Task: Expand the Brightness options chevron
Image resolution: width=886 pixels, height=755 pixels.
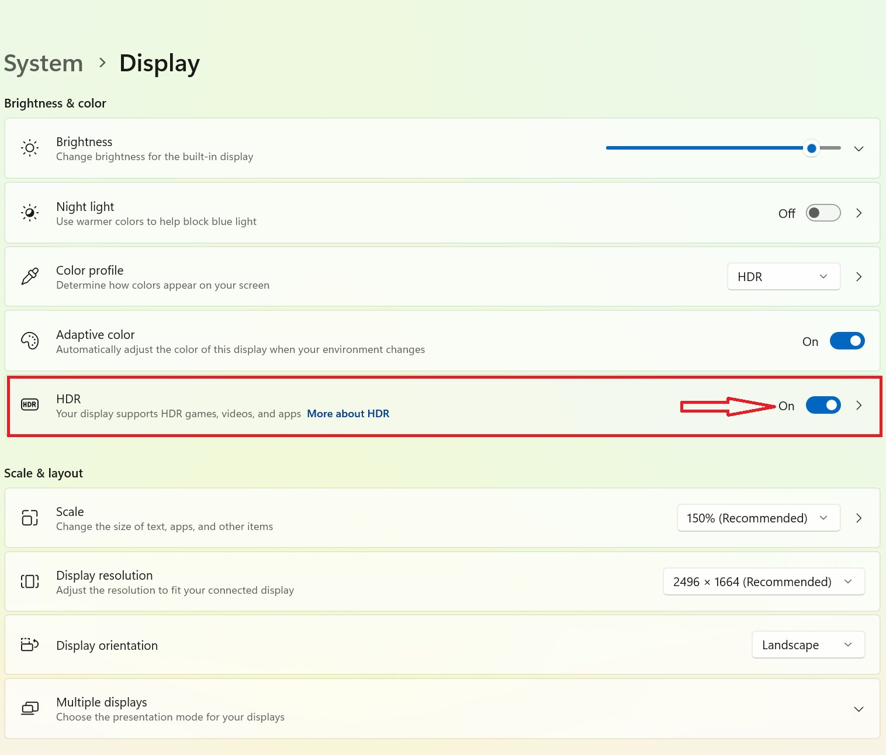Action: [859, 148]
